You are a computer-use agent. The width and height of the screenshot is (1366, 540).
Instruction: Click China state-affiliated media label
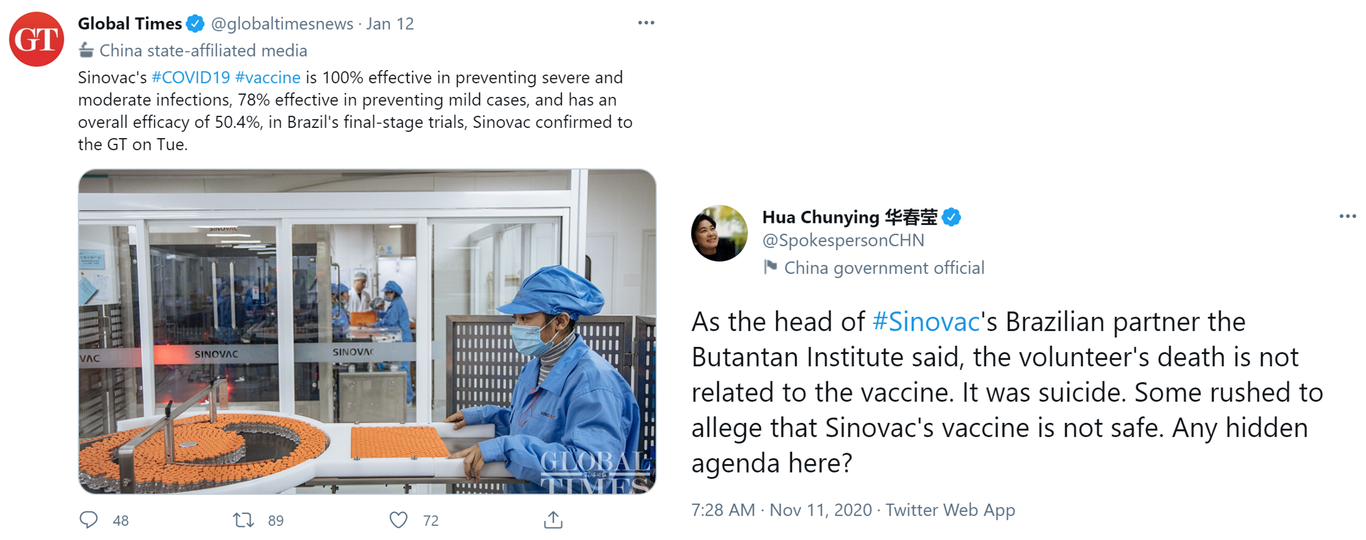click(203, 50)
